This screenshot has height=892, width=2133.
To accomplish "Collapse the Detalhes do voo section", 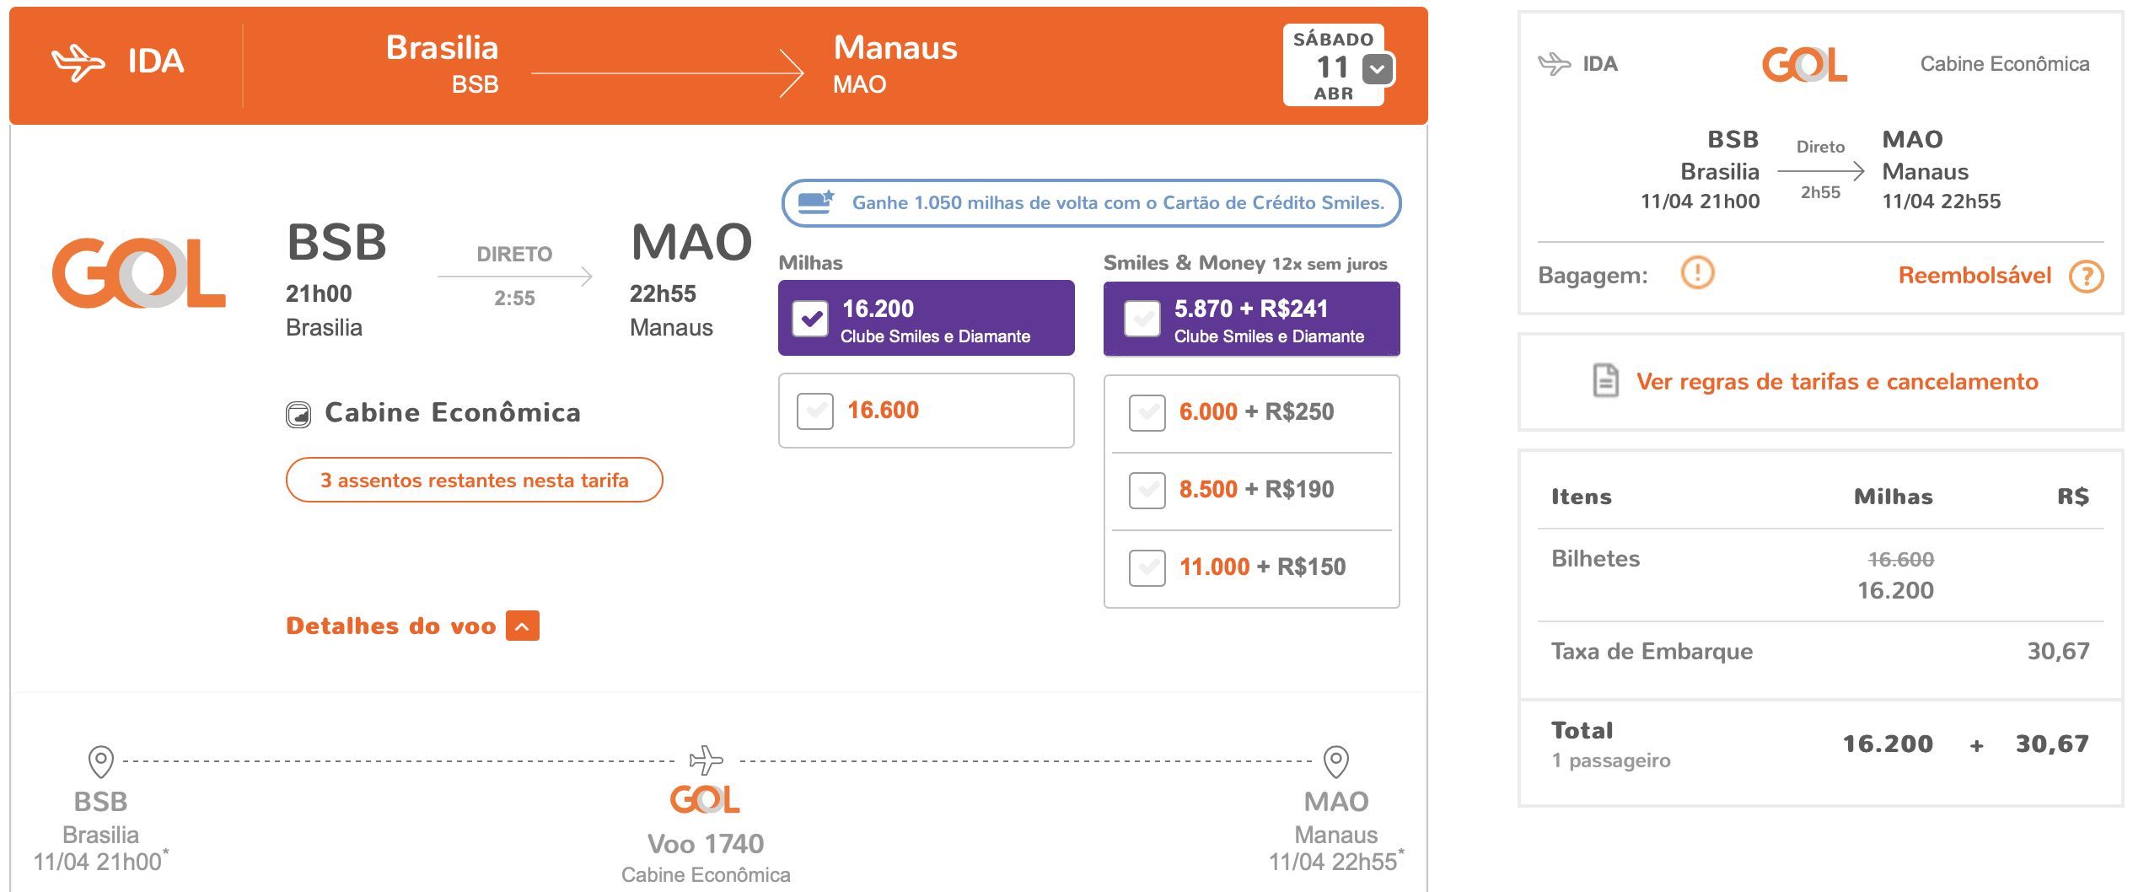I will (522, 626).
